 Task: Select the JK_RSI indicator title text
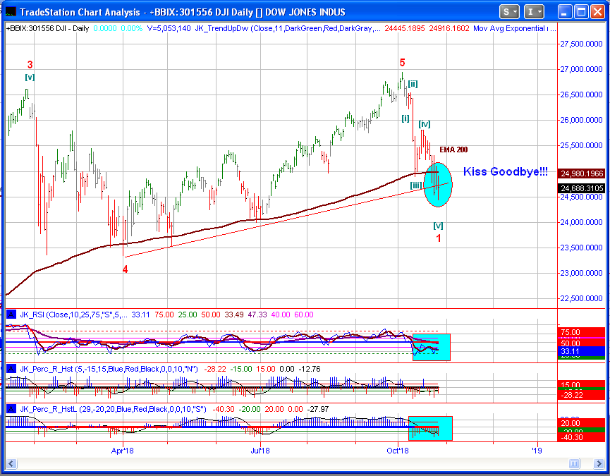[73, 315]
